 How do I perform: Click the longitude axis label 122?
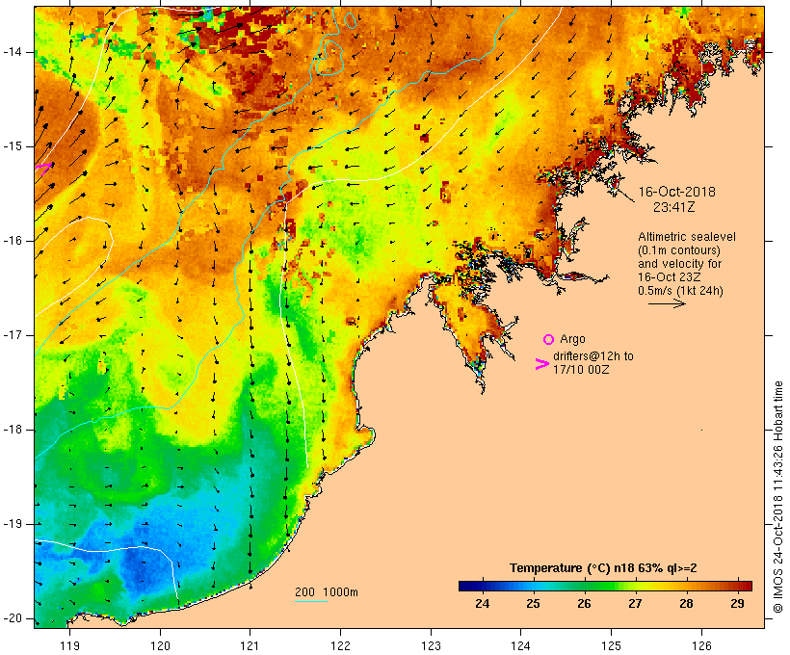340,645
